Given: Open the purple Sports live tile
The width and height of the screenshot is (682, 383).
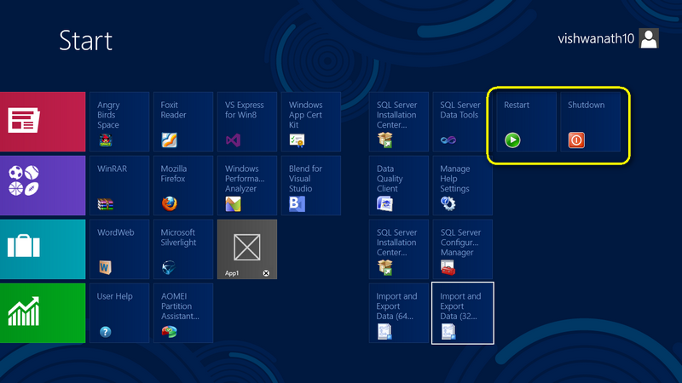Looking at the screenshot, I should [x=43, y=186].
